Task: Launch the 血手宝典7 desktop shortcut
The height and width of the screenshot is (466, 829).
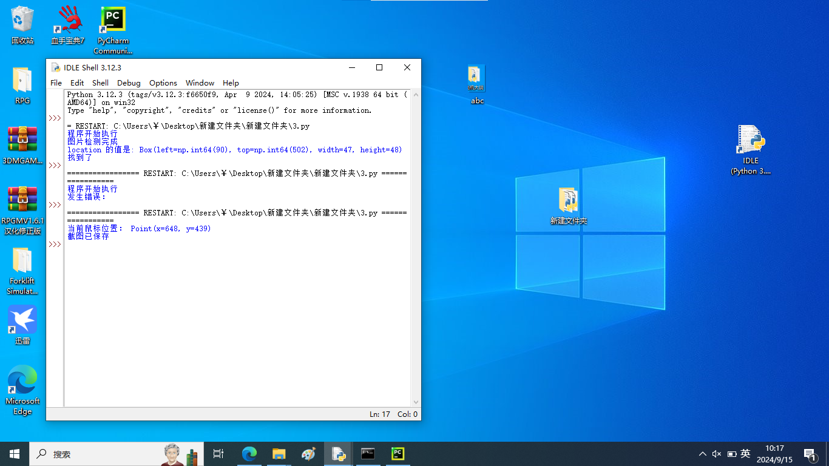Action: click(67, 25)
